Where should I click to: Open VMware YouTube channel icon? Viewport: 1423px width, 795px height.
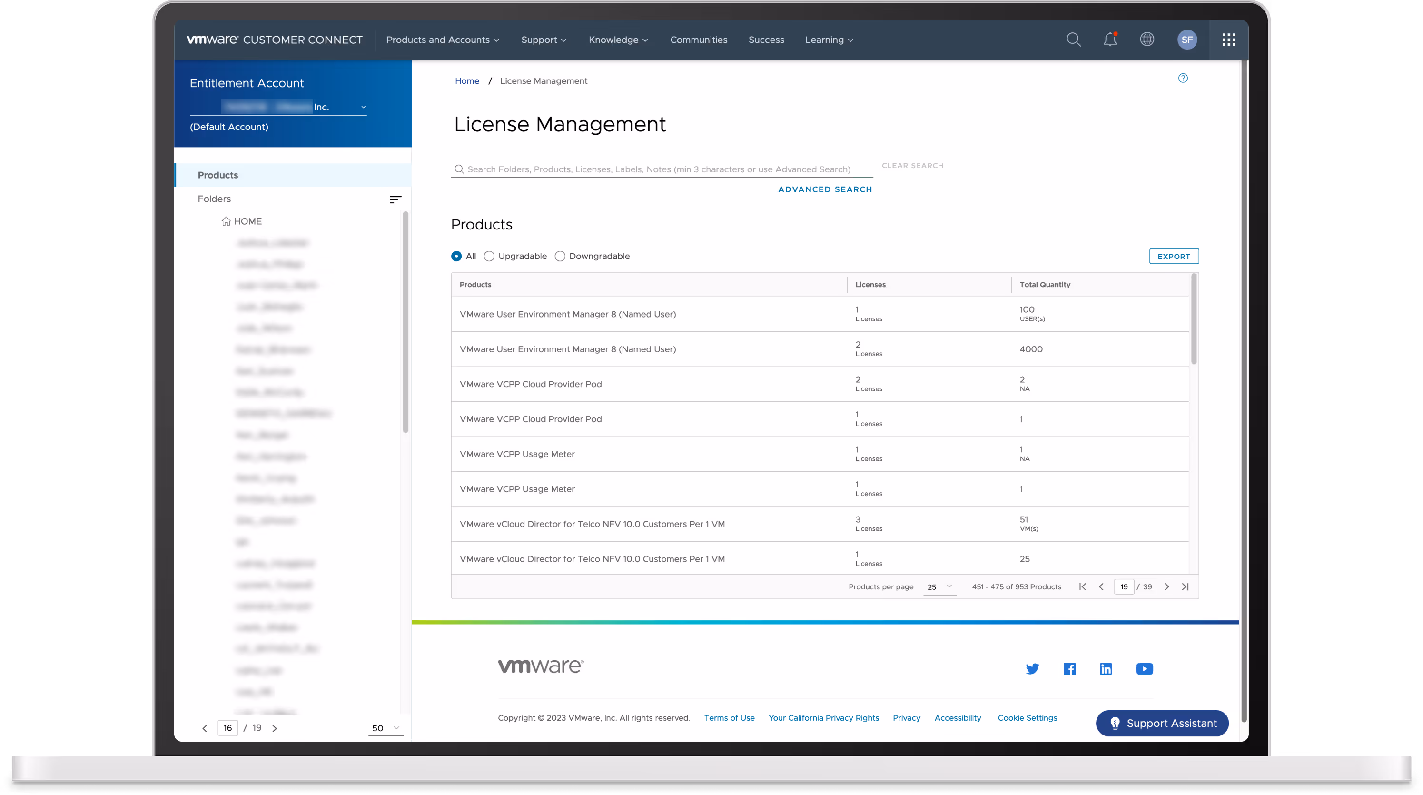[x=1144, y=669]
